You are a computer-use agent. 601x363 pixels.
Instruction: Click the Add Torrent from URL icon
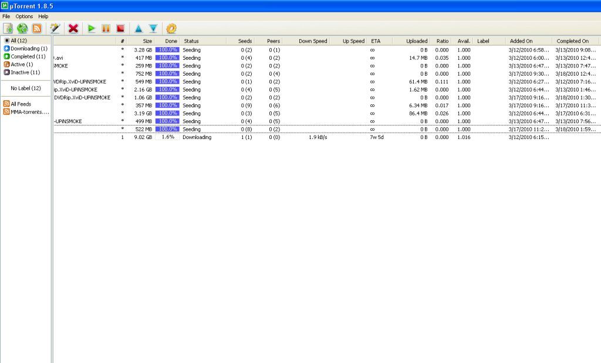point(22,28)
